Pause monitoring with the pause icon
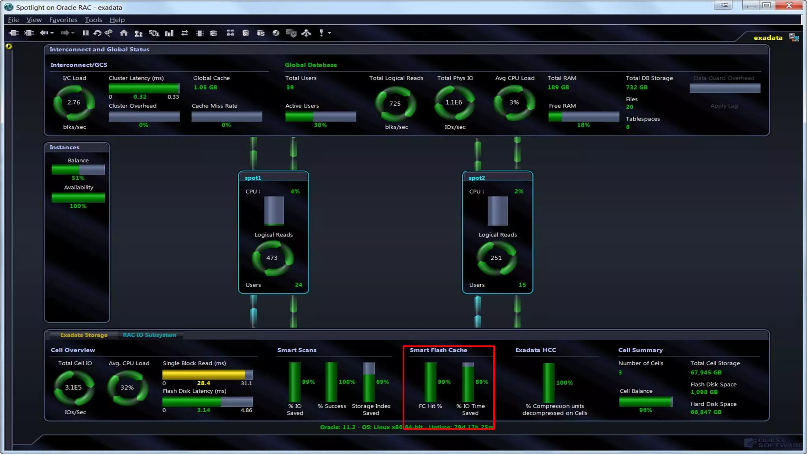Image resolution: width=807 pixels, height=454 pixels. (86, 33)
